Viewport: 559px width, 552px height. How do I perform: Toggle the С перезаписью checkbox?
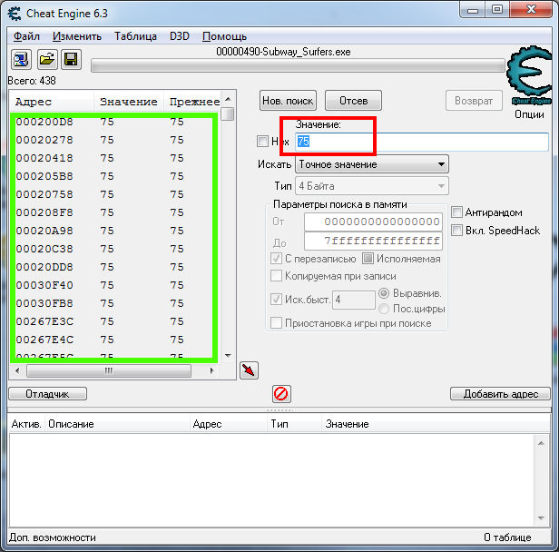(x=276, y=259)
